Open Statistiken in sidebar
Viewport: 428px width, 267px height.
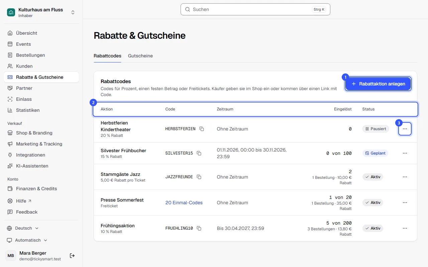pyautogui.click(x=41, y=110)
